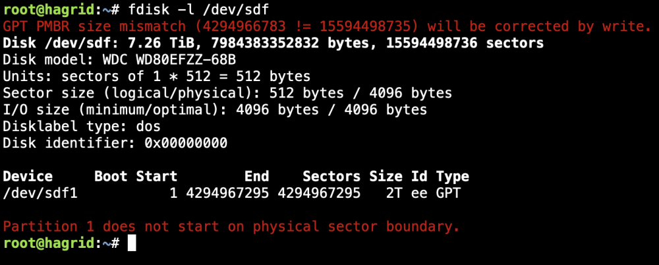This screenshot has width=659, height=265.
Task: Click the Boot column header
Action: tap(111, 176)
